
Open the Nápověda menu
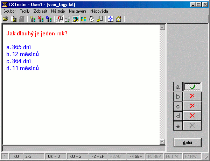coord(99,11)
